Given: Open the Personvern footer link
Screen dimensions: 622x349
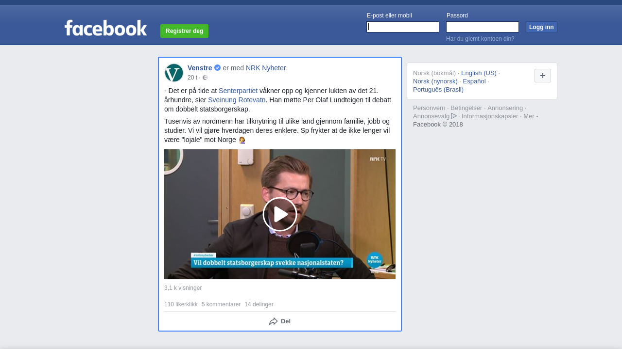Looking at the screenshot, I should click(429, 108).
